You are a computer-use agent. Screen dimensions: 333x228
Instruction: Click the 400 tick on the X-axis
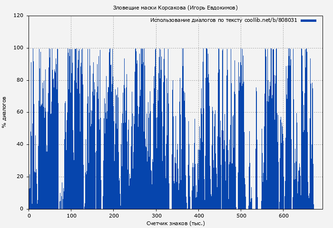click(x=198, y=215)
